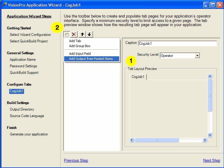The image size is (224, 168).
Task: Click the Add new item toolbar icon
Action: coord(67,35)
